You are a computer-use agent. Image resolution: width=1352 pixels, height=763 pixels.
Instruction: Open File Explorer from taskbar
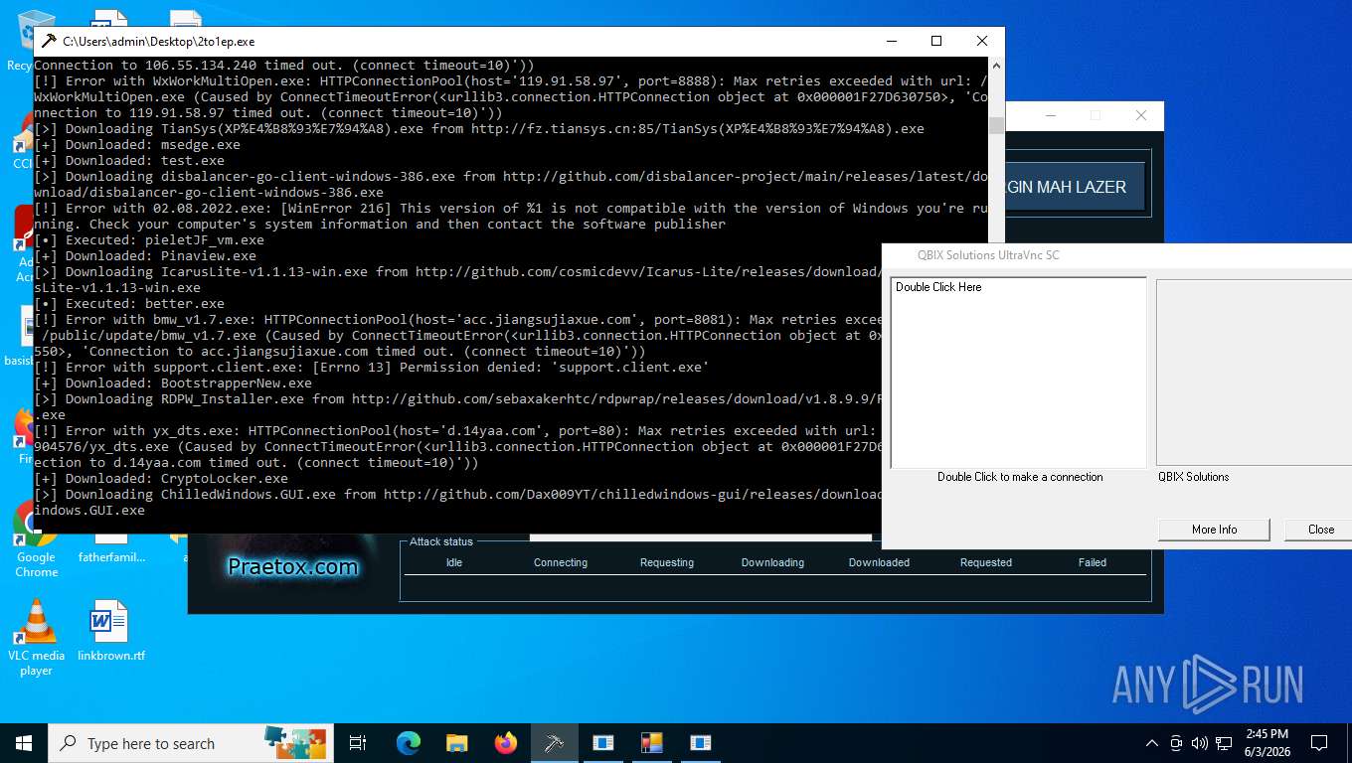click(456, 743)
